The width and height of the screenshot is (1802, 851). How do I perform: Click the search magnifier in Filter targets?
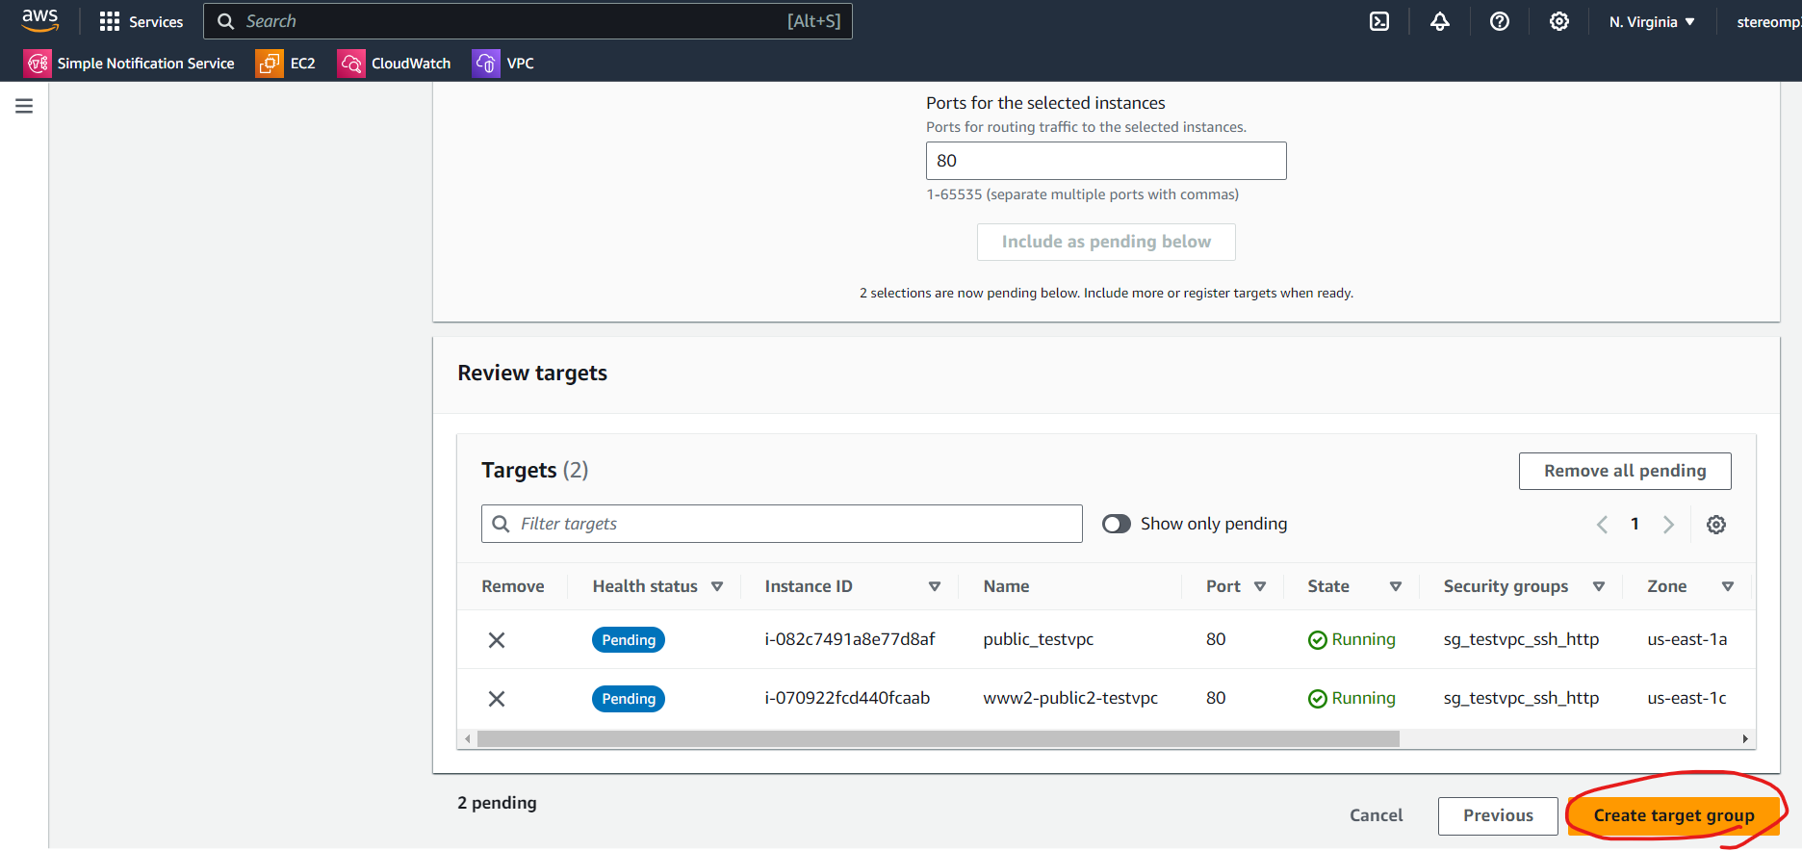pyautogui.click(x=501, y=524)
